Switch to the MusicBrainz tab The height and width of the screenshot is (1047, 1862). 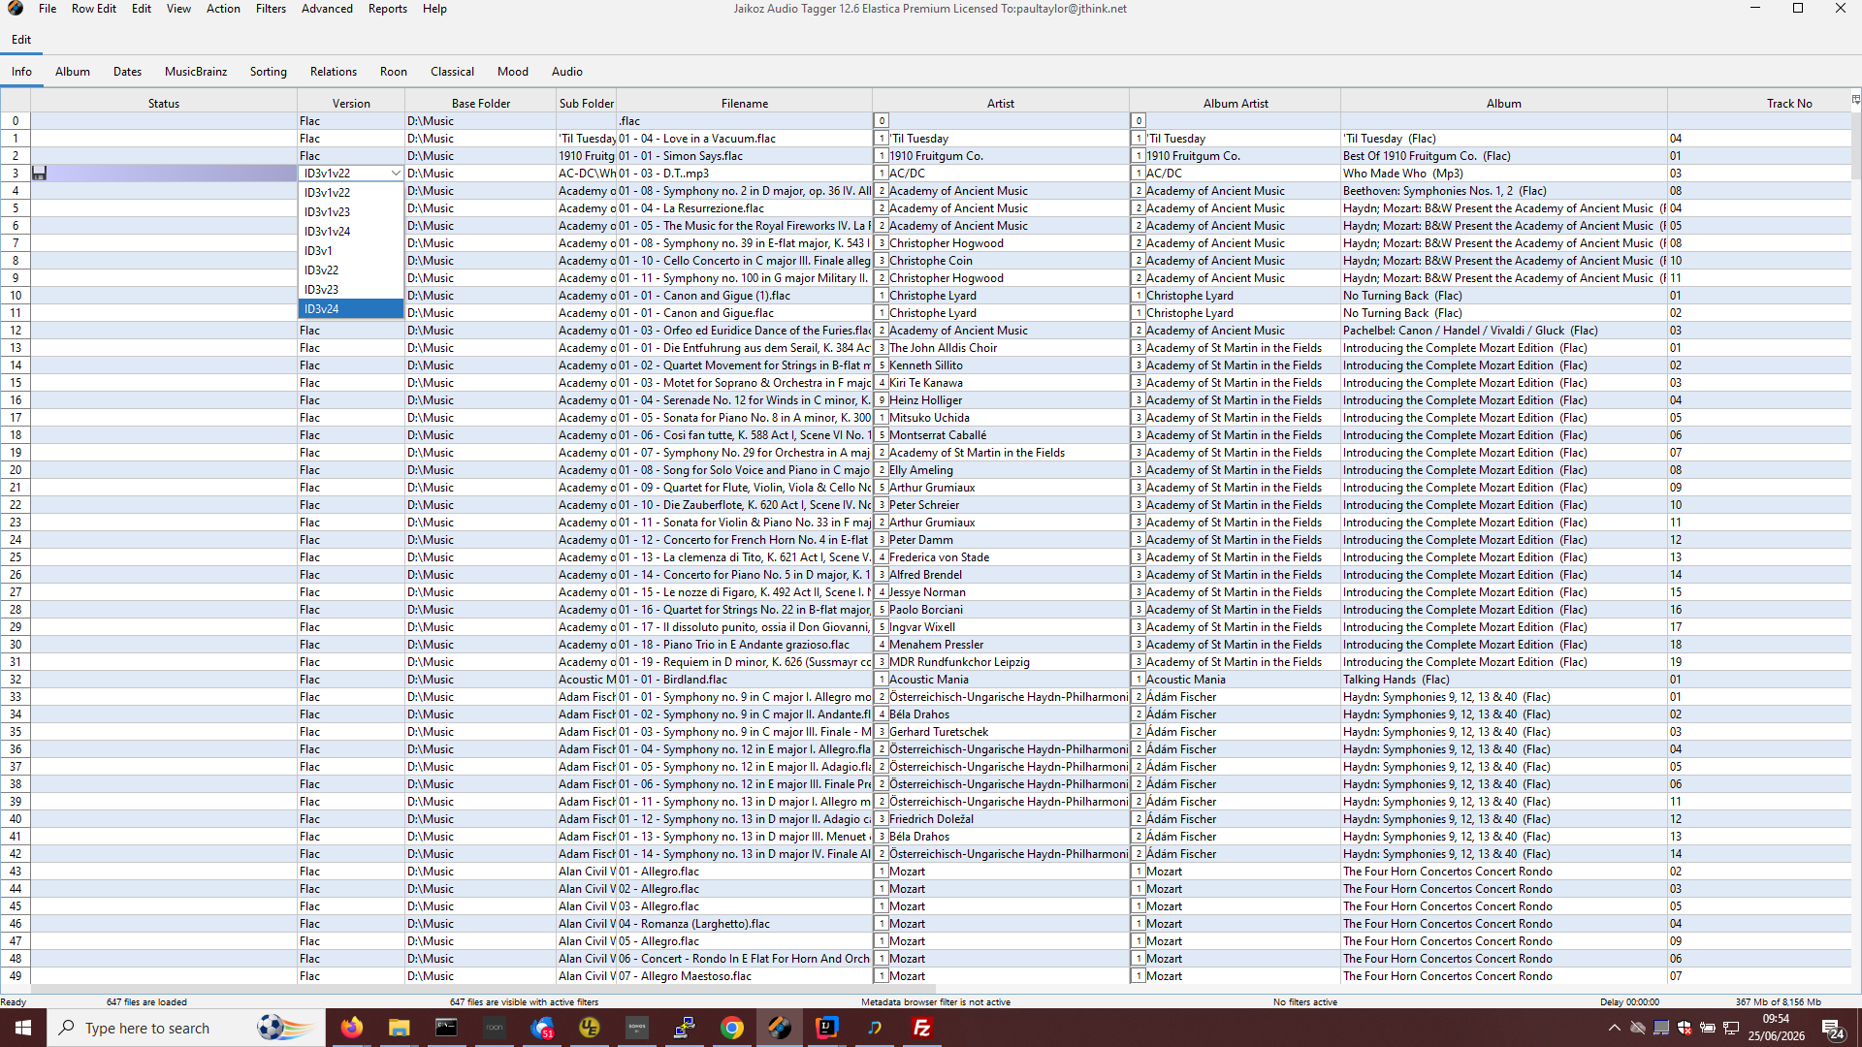[196, 72]
